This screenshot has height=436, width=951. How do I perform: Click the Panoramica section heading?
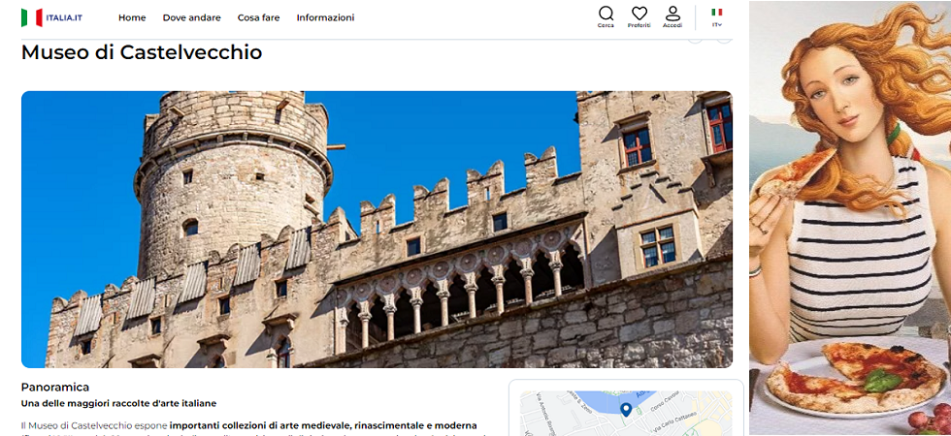(55, 387)
